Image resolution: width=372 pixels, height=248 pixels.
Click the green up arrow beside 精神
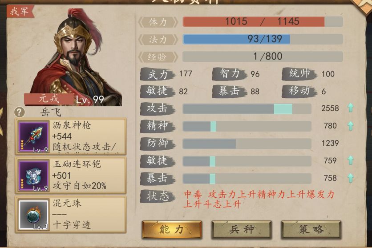click(350, 126)
